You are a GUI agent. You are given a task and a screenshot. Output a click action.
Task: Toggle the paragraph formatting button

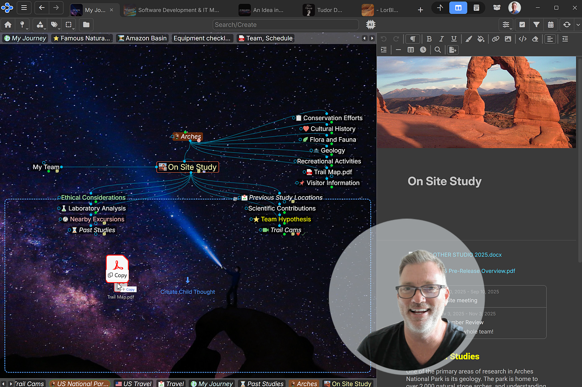tap(413, 39)
